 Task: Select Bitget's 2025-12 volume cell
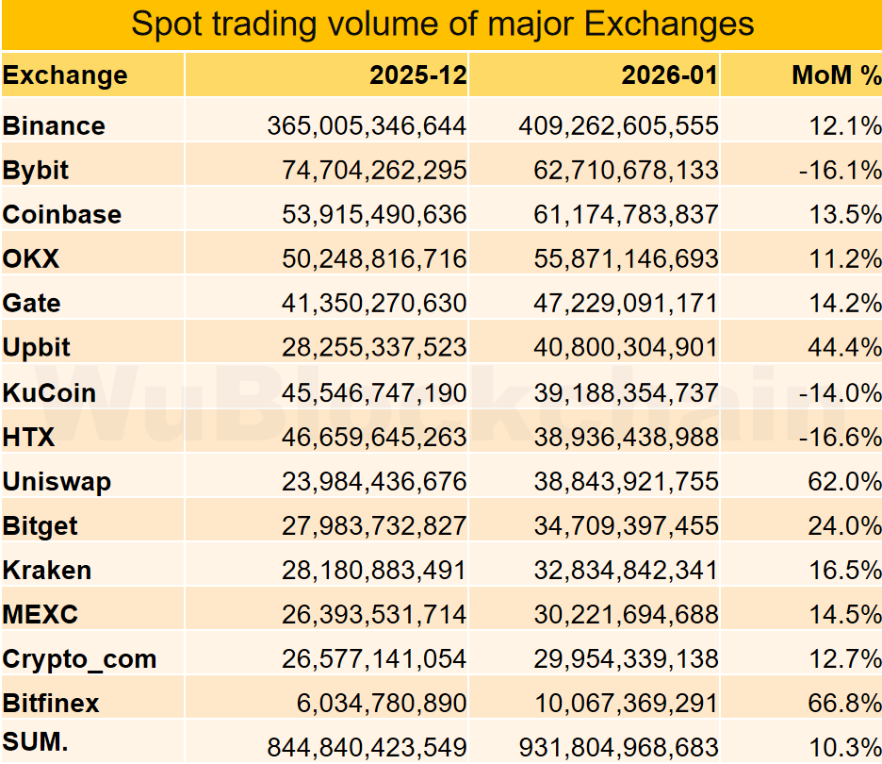point(374,525)
